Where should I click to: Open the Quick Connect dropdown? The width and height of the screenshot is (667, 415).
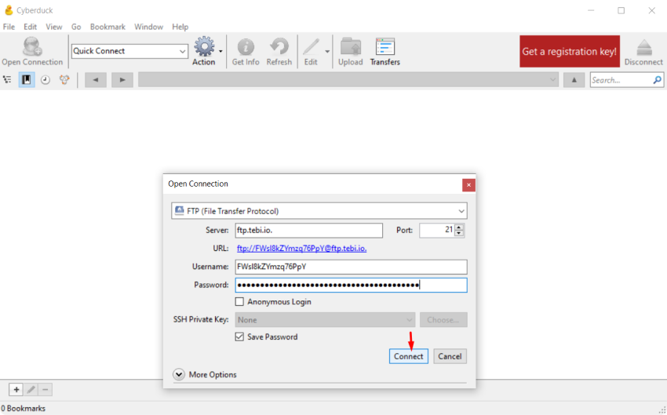(x=182, y=51)
